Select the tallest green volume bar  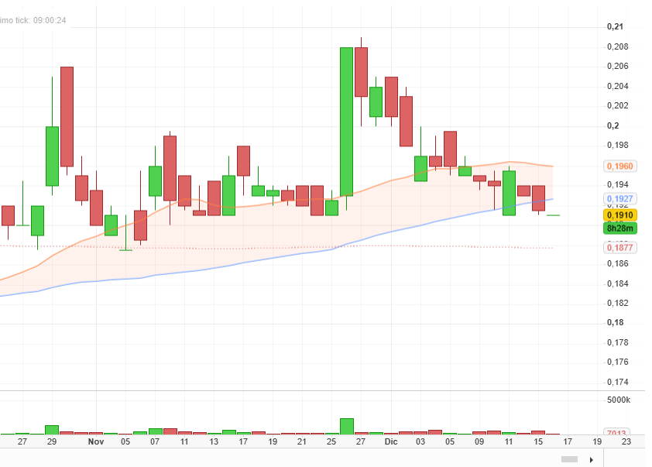(347, 427)
